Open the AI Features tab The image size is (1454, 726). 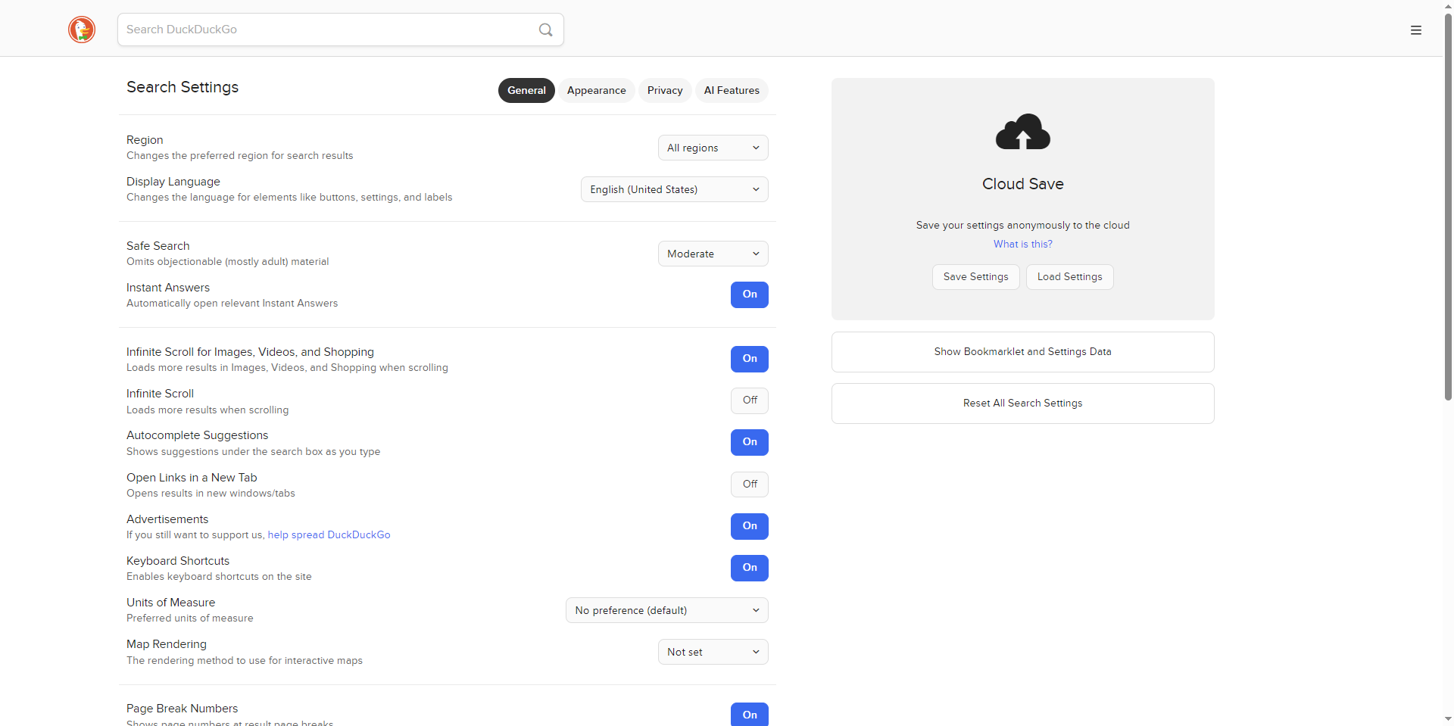(732, 90)
